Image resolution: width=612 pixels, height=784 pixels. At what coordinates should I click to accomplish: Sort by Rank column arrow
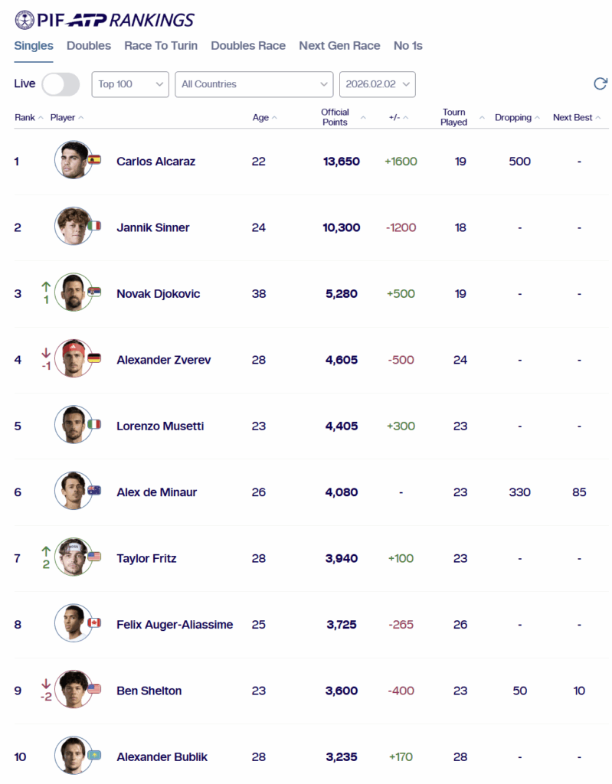point(41,118)
